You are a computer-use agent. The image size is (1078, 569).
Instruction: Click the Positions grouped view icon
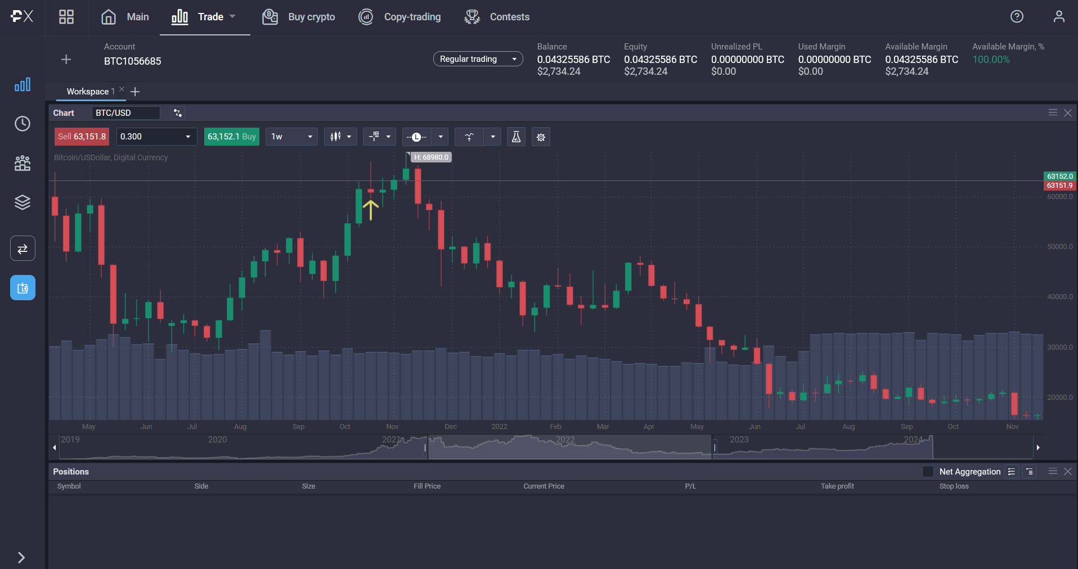pyautogui.click(x=1030, y=472)
